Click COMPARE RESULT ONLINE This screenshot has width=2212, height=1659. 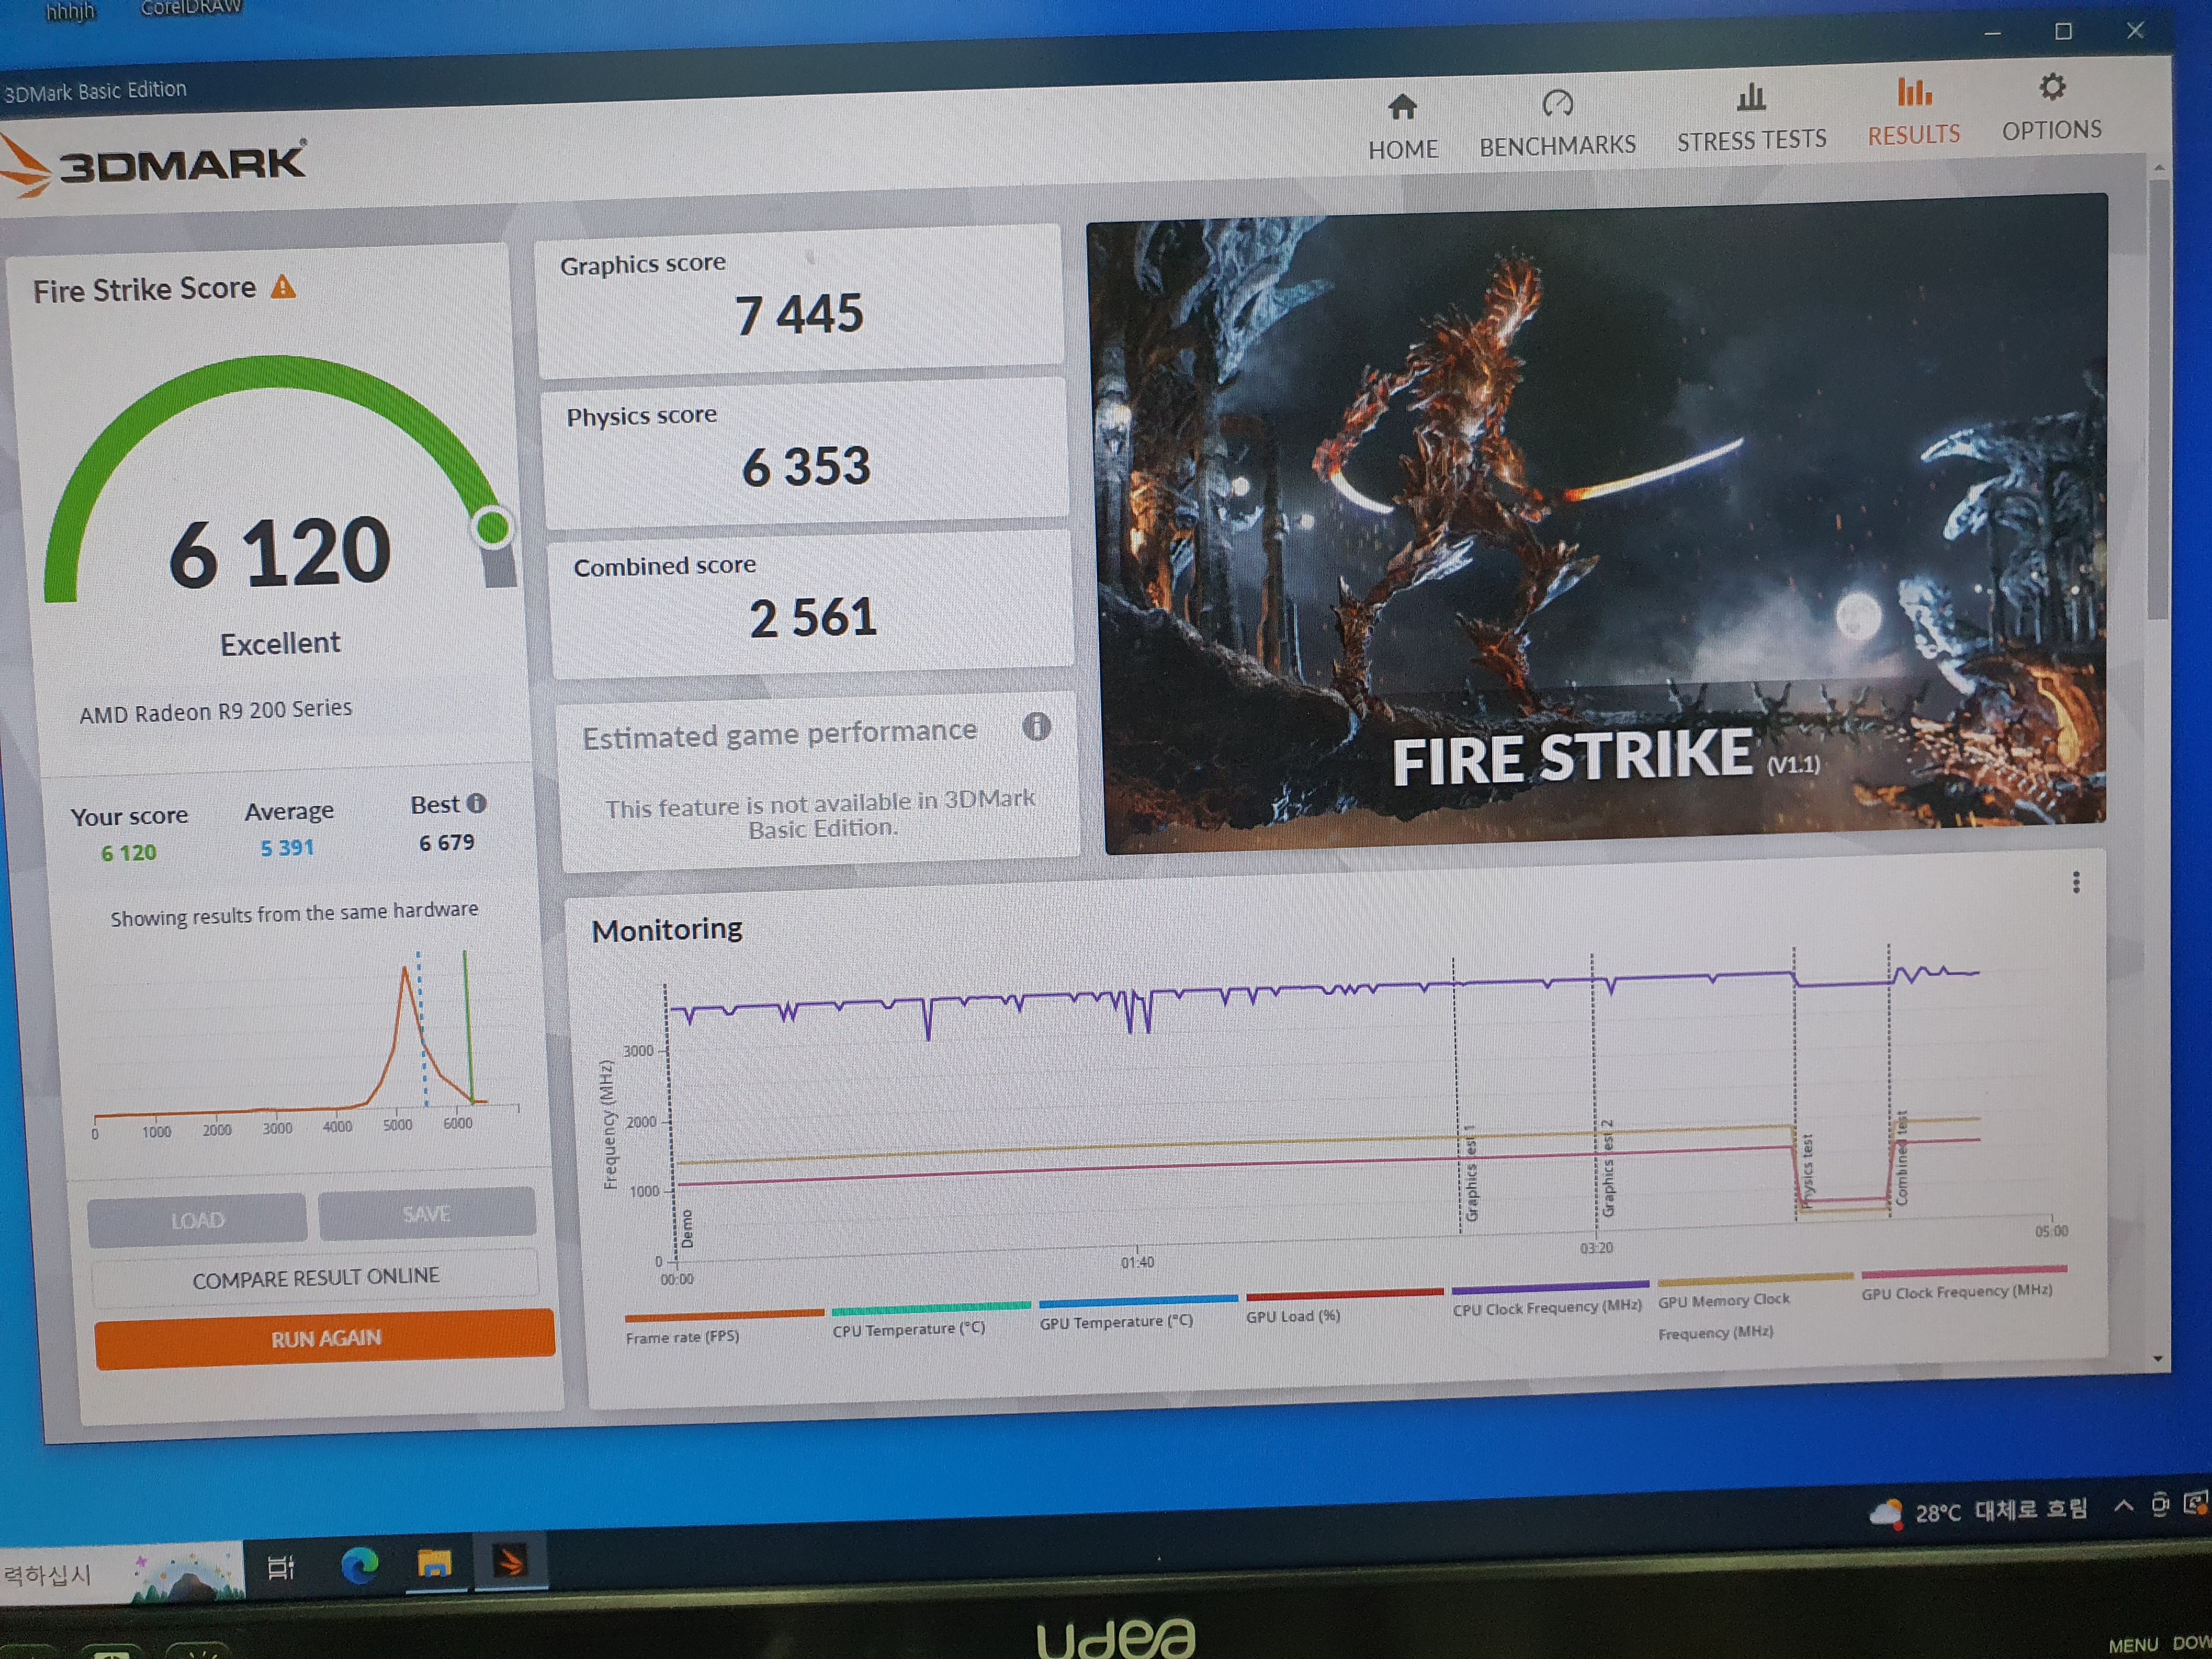click(x=315, y=1278)
